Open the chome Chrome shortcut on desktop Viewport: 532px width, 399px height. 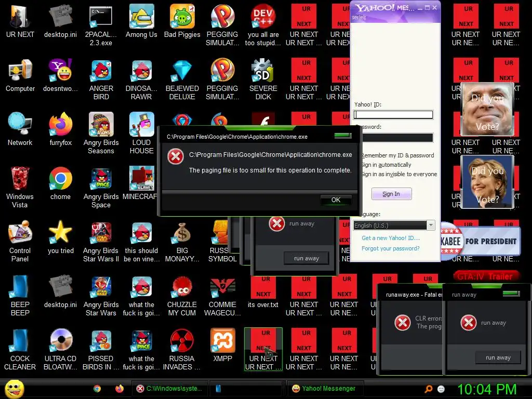point(60,183)
